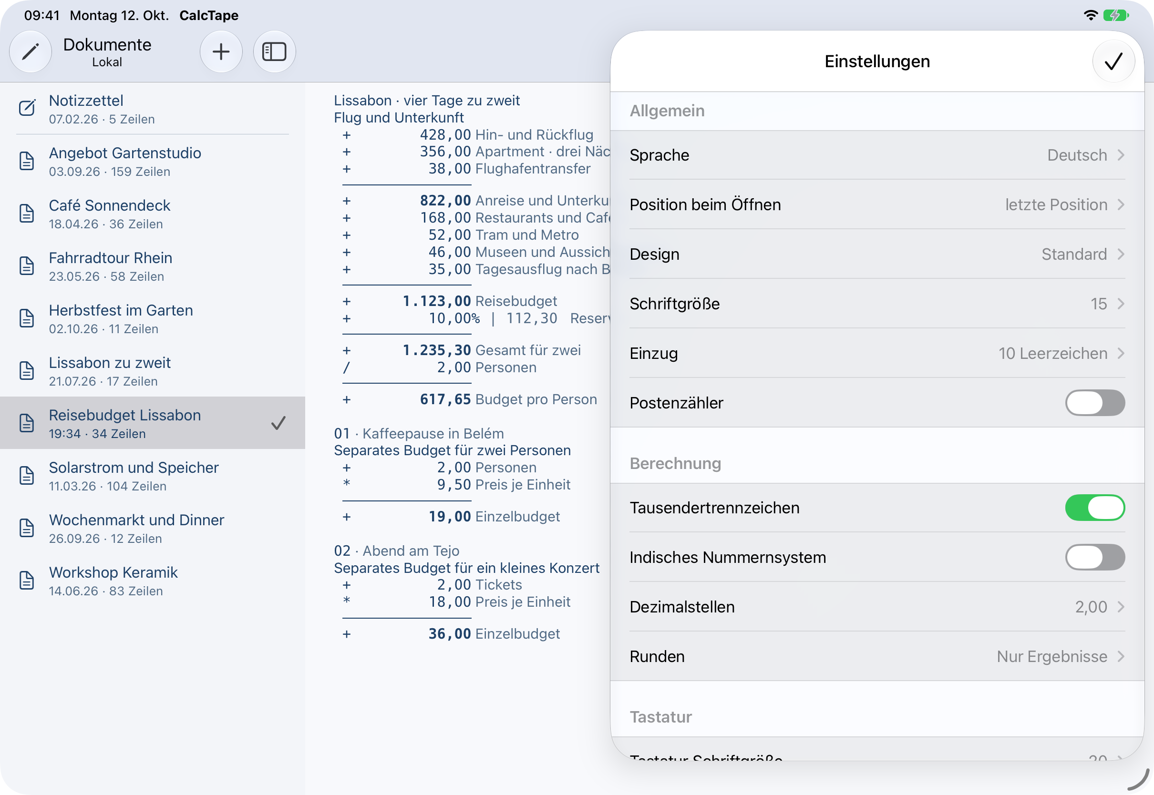Click the Herbstfest im Garten document icon
The height and width of the screenshot is (795, 1154).
tap(27, 318)
